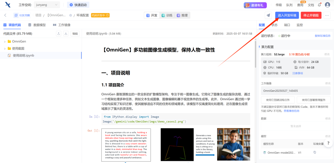
Task: Click 修改 next to 模型 section
Action: tap(328, 136)
